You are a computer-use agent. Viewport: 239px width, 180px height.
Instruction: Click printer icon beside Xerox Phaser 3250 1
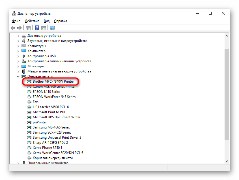point(29,148)
